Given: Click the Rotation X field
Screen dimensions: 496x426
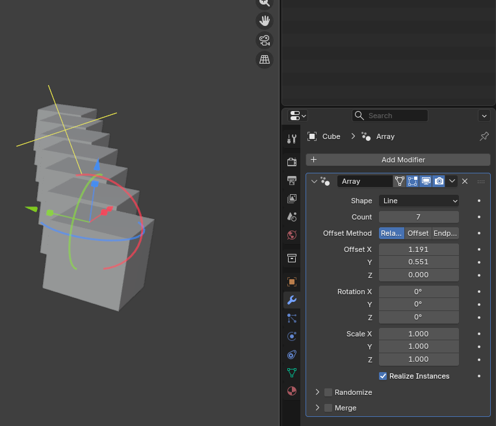Looking at the screenshot, I should 419,292.
